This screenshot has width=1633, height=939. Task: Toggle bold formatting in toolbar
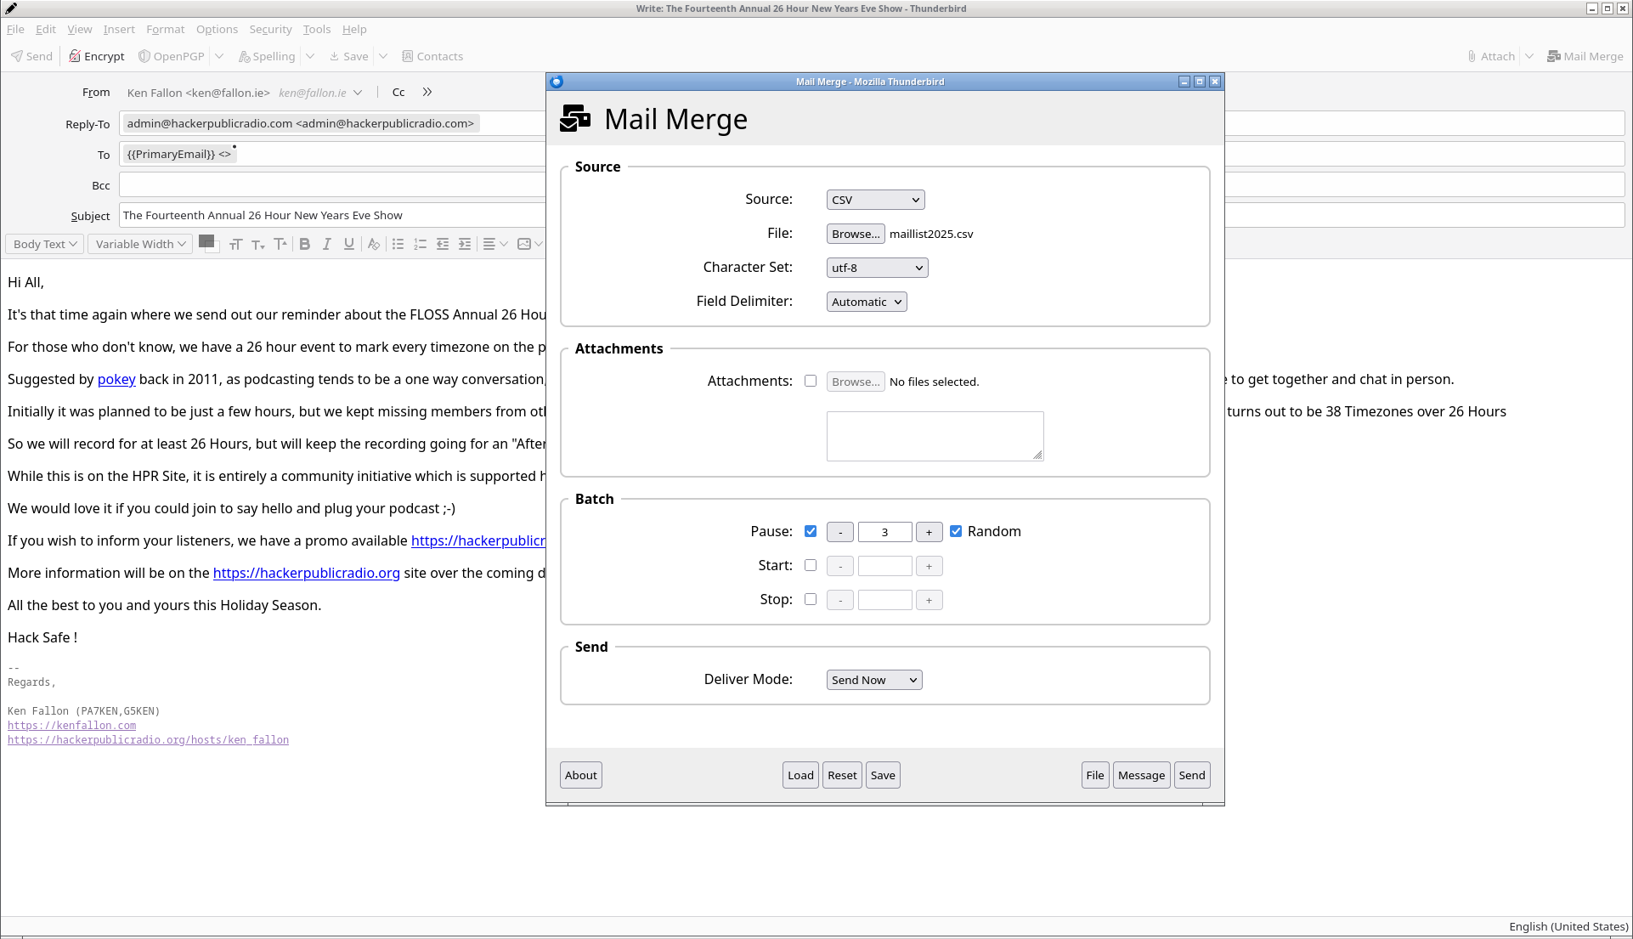click(x=305, y=244)
